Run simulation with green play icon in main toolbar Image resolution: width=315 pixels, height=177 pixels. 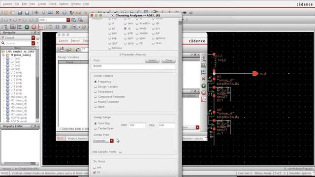point(27,27)
